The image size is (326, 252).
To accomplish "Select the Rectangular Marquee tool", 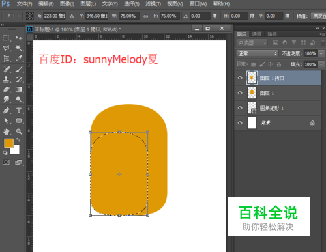I will [6, 38].
